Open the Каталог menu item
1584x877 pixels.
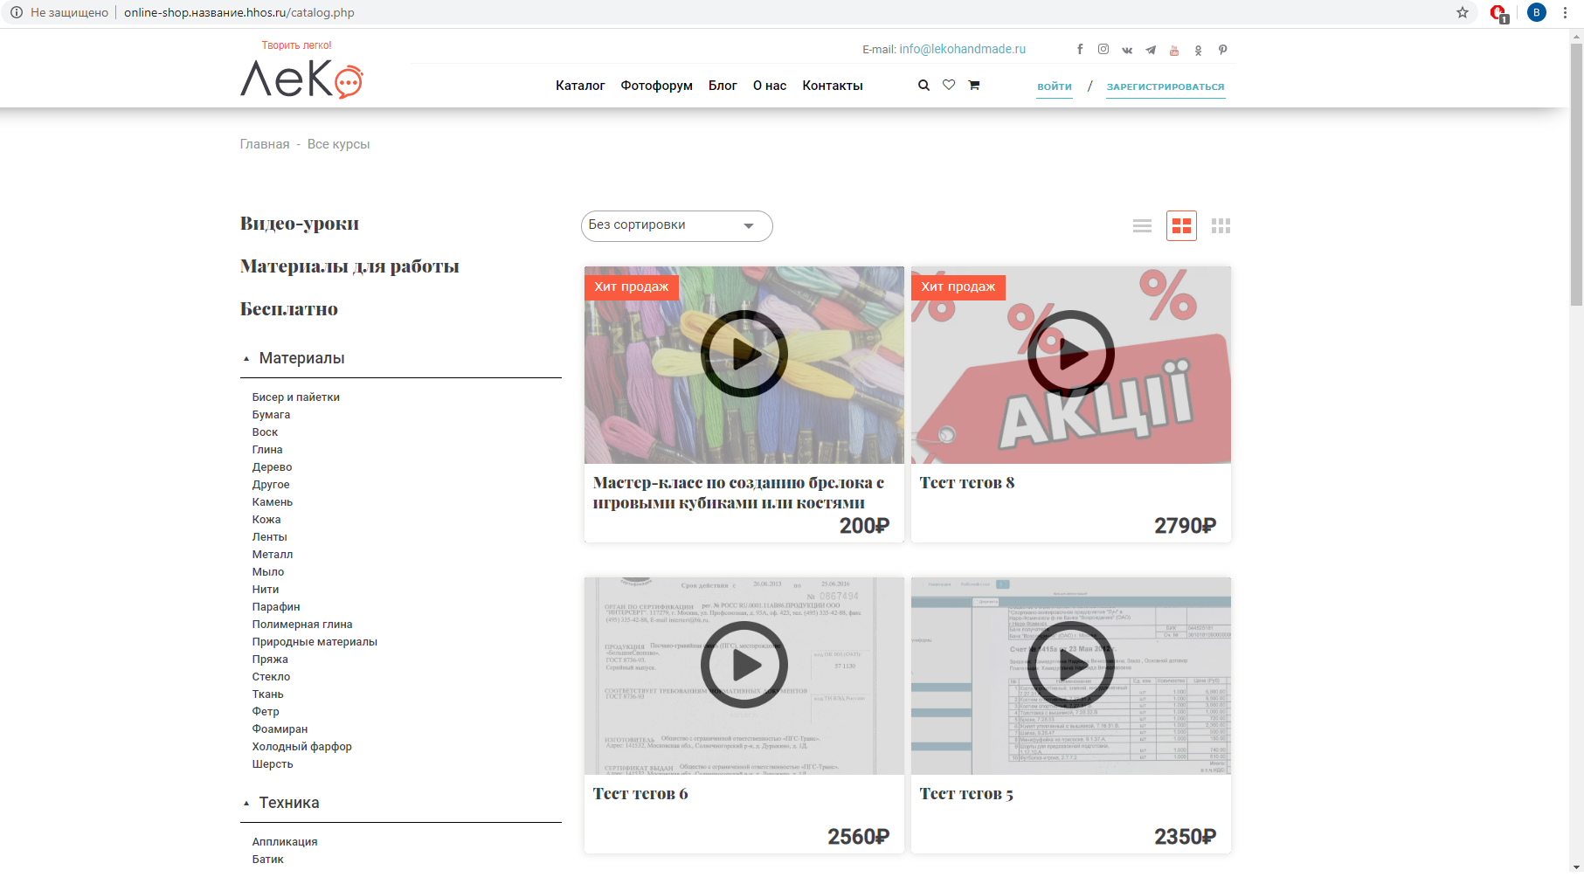pyautogui.click(x=580, y=86)
